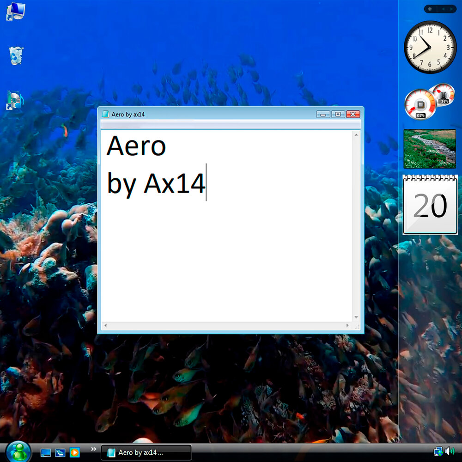Screen dimensions: 462x462
Task: Click the vertical scrollbar down arrow
Action: pyautogui.click(x=356, y=317)
